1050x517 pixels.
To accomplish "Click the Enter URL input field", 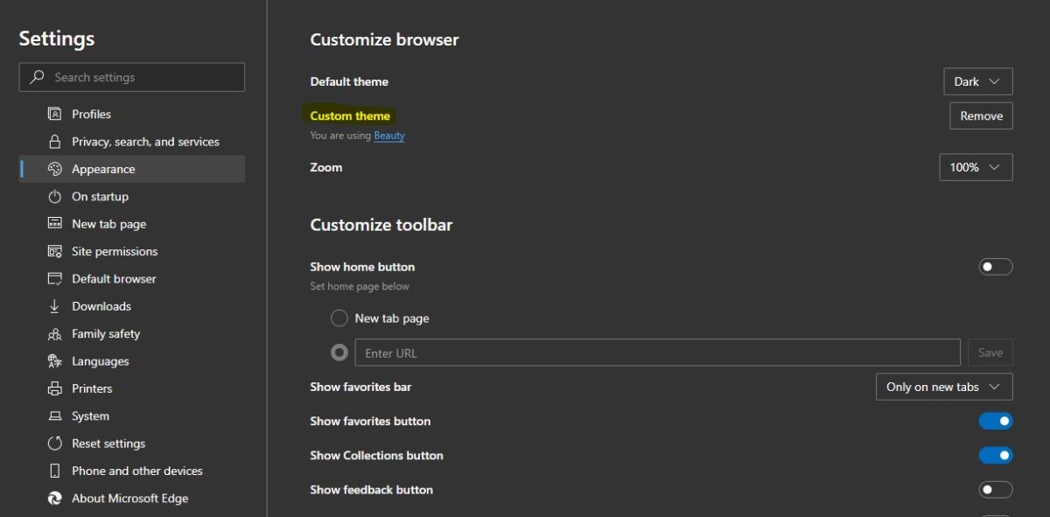I will (656, 352).
